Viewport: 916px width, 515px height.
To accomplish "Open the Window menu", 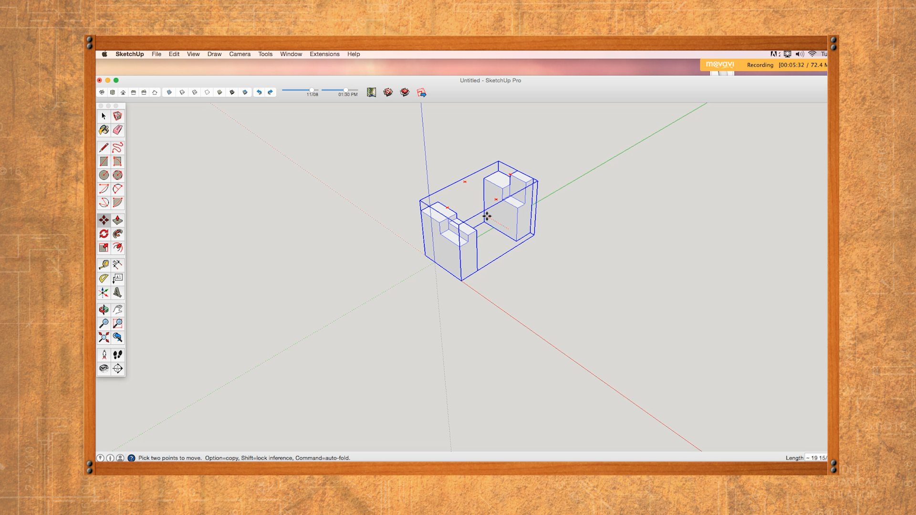I will click(x=291, y=54).
